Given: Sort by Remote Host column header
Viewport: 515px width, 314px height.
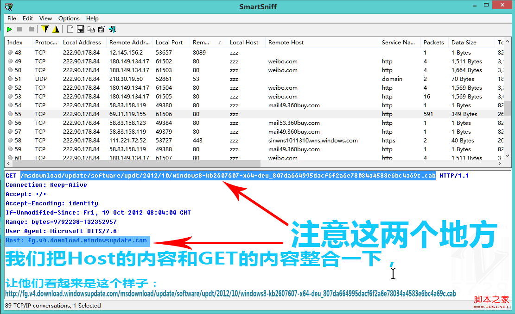Looking at the screenshot, I should [322, 42].
